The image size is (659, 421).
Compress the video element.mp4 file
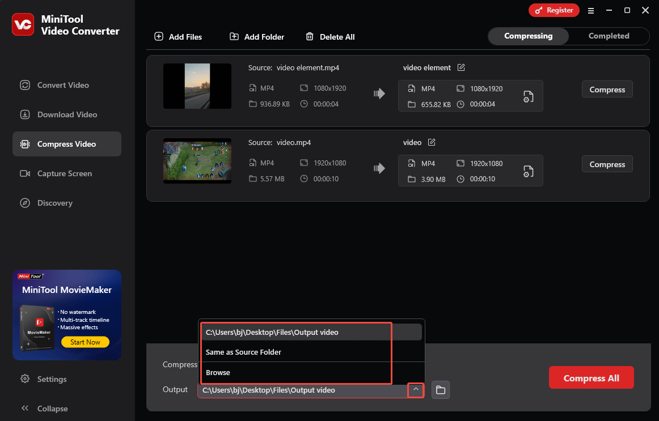[x=607, y=90]
